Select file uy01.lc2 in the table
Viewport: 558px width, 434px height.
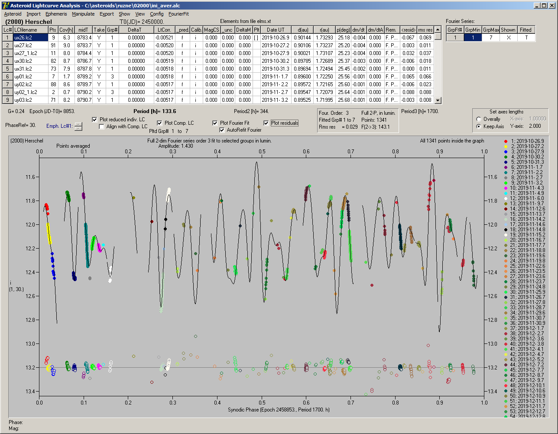point(30,77)
